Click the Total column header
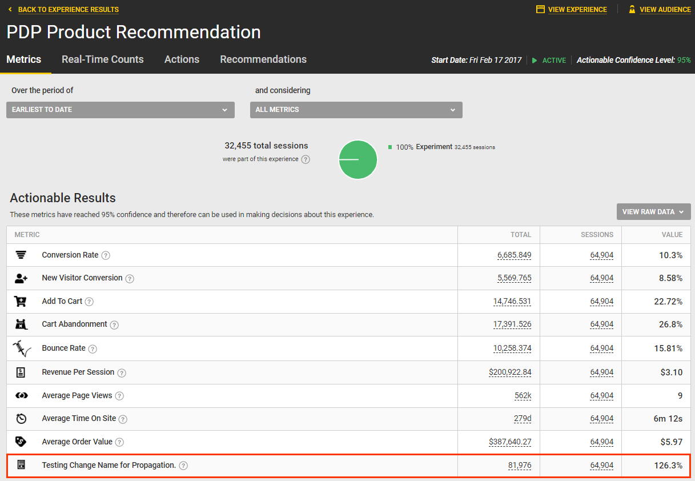This screenshot has width=695, height=481. click(521, 235)
